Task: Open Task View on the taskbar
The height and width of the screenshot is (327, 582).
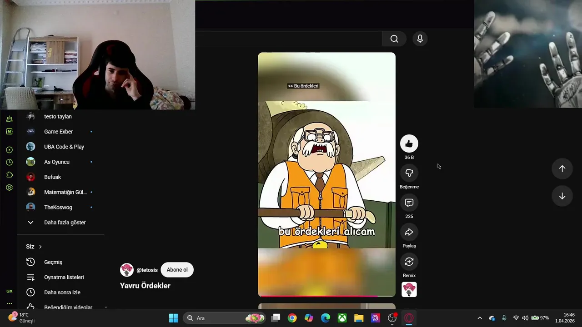Action: click(x=276, y=318)
